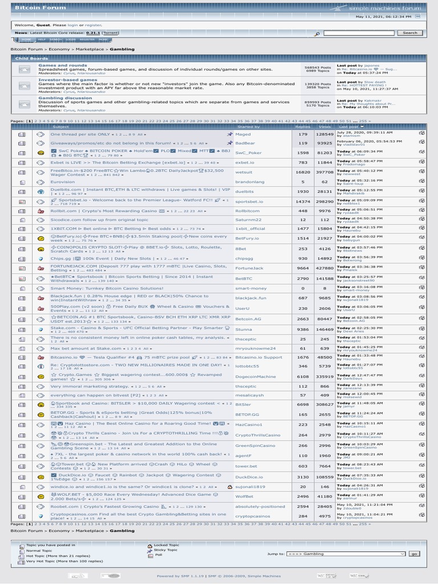Click the Search button

(409, 33)
